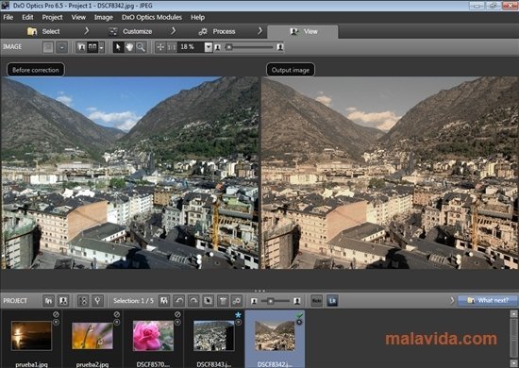
Task: Click the filter circles icon in PROJECT bar
Action: coord(83,301)
